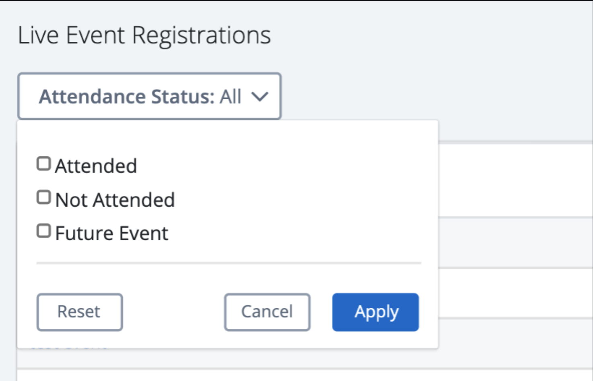Choose the Future Event option label

tap(111, 234)
